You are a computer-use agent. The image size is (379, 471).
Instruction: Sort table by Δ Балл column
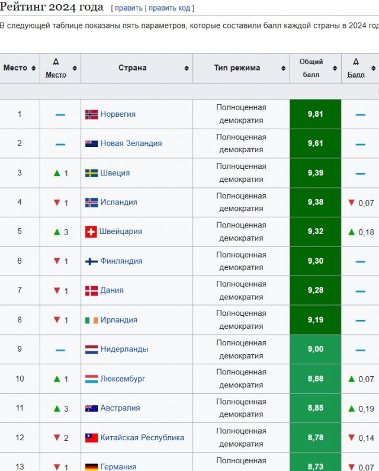[x=373, y=68]
